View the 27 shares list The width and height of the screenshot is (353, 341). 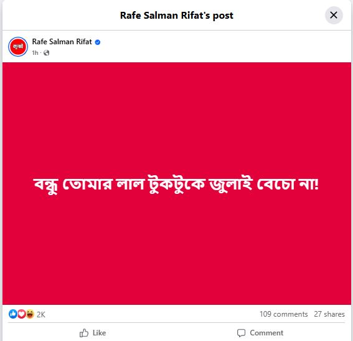[329, 314]
